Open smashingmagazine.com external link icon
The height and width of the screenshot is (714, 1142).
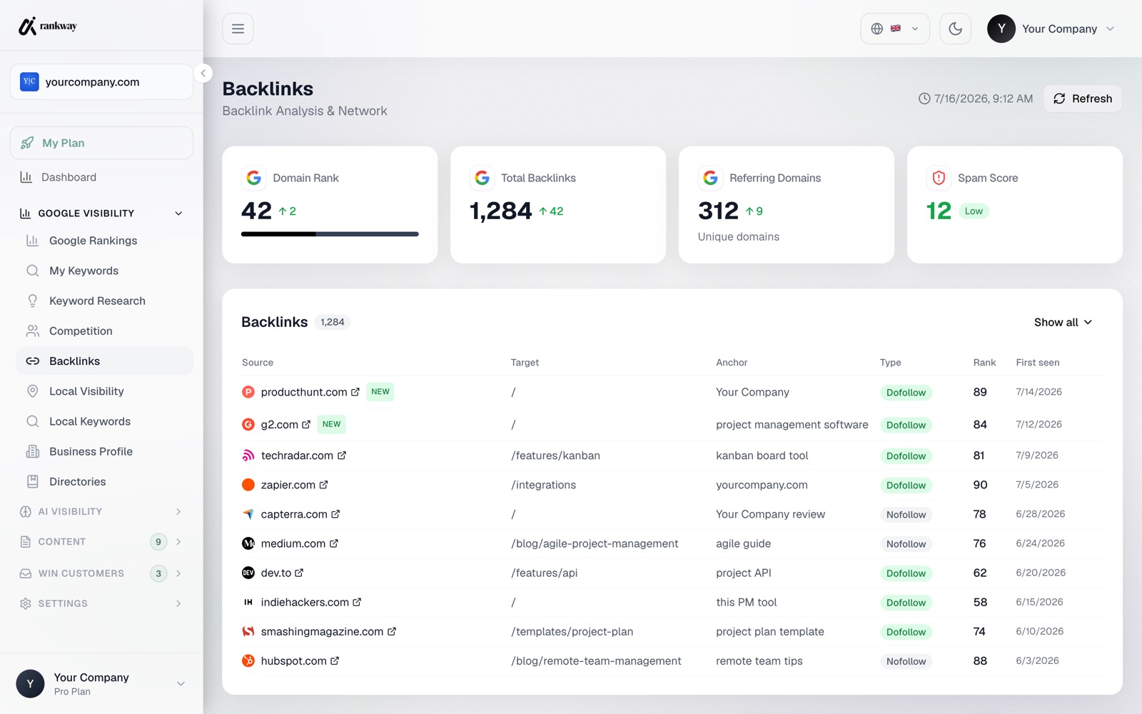[391, 631]
